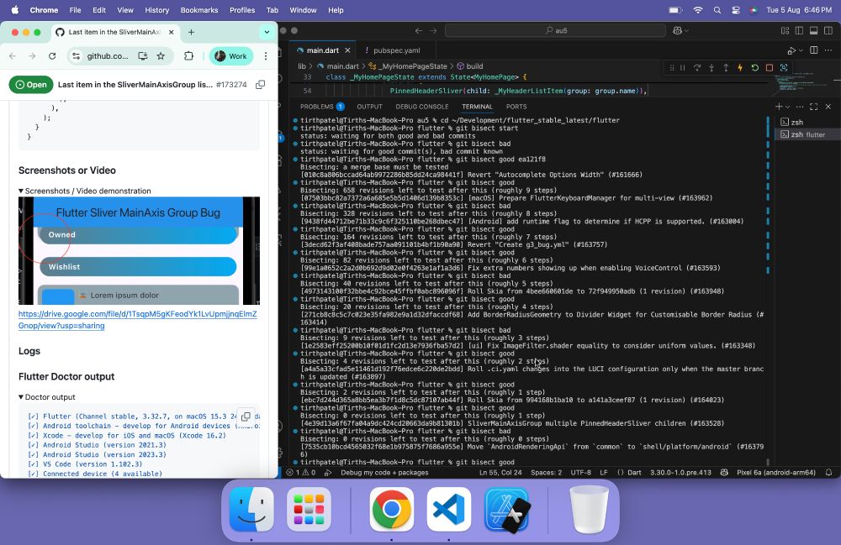Open More Actions in the editor tab bar
The width and height of the screenshot is (841, 545).
(828, 50)
